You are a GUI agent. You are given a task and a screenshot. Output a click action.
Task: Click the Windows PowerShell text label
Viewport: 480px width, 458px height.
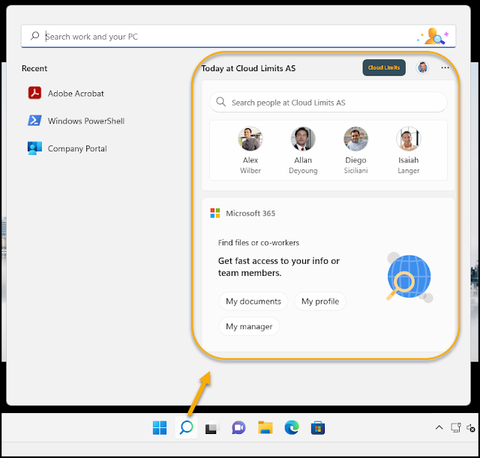point(86,121)
